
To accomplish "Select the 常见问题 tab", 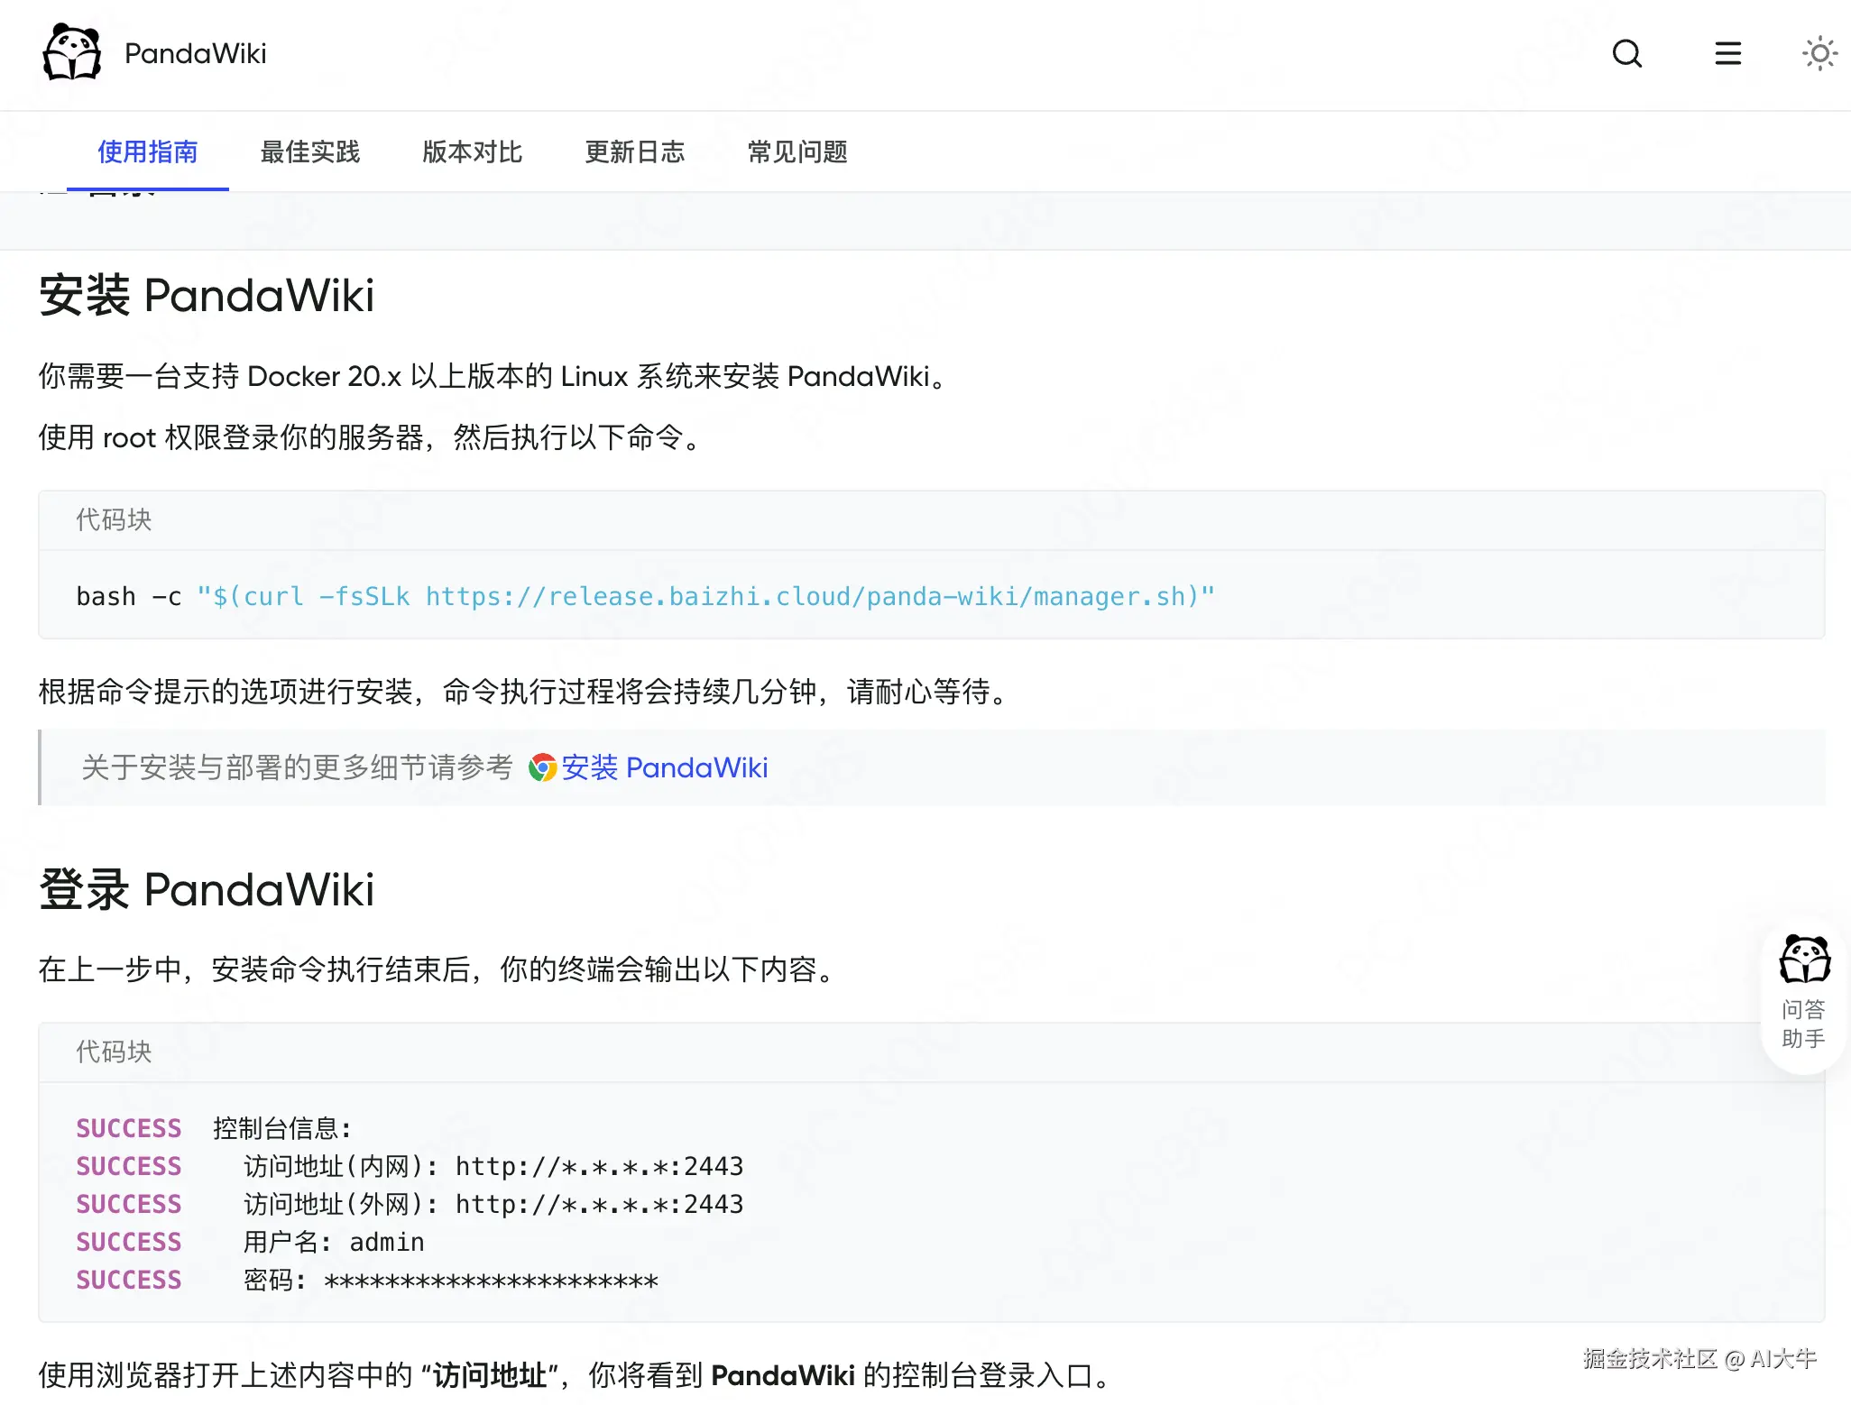I will [x=797, y=152].
